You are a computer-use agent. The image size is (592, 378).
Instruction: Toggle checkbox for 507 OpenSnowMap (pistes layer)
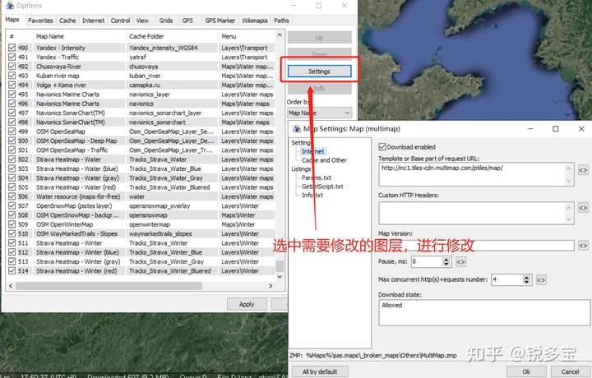[12, 205]
